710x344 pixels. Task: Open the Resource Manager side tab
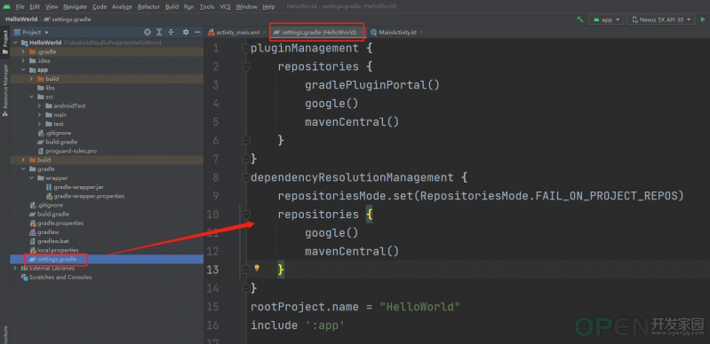pyautogui.click(x=5, y=90)
